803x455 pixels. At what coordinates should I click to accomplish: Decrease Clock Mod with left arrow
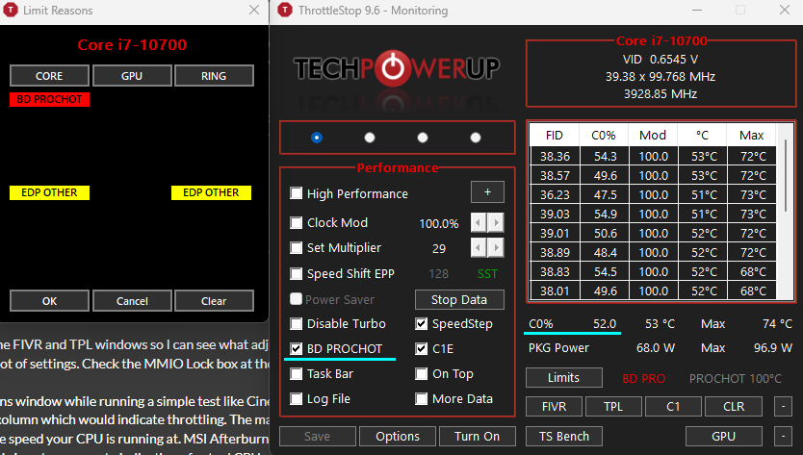479,222
